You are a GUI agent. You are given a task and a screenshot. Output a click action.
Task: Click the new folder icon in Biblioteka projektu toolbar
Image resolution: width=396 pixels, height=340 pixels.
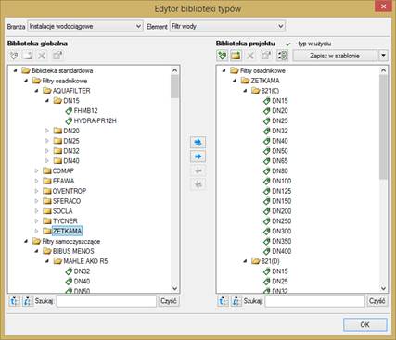coord(236,56)
